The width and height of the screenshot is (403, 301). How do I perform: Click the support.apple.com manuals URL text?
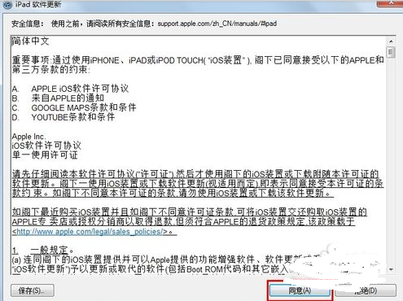click(x=217, y=24)
